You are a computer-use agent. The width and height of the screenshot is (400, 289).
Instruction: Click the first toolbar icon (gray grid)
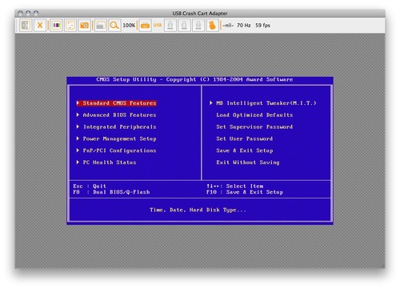click(x=26, y=26)
